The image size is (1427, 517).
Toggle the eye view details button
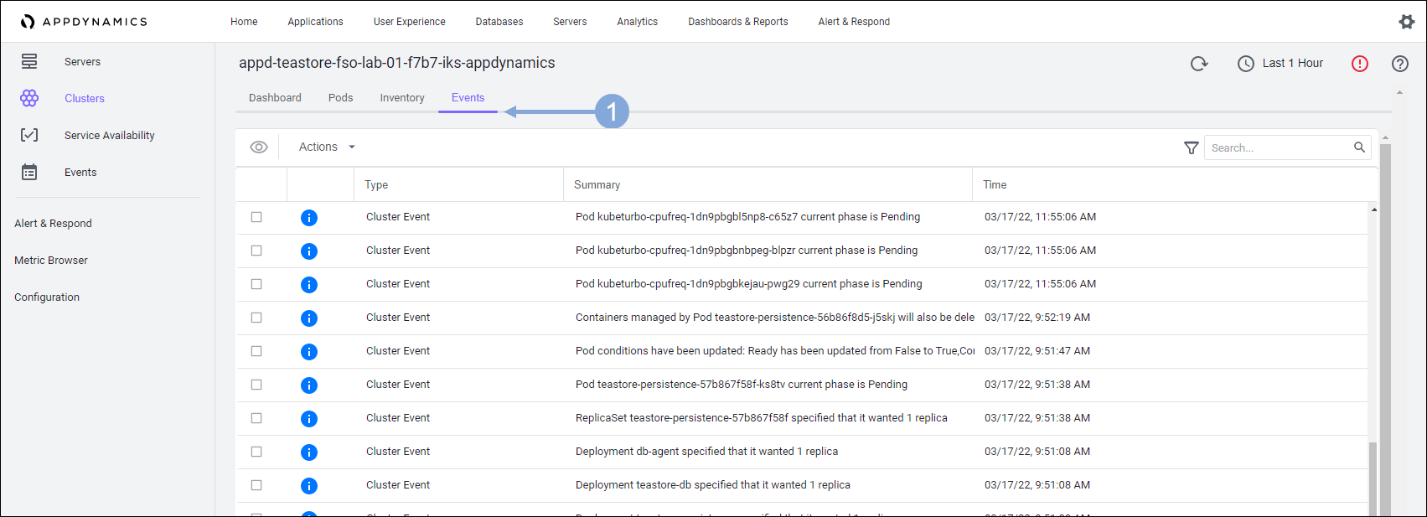point(259,147)
